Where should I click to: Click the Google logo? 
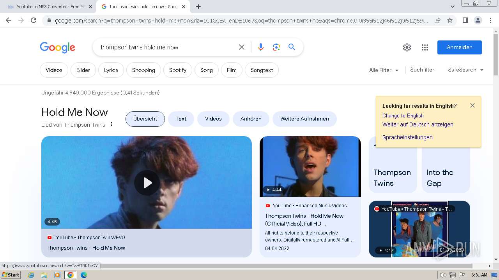tap(57, 47)
